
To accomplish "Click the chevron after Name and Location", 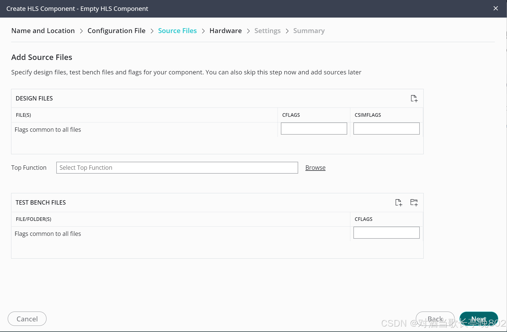I will 81,31.
